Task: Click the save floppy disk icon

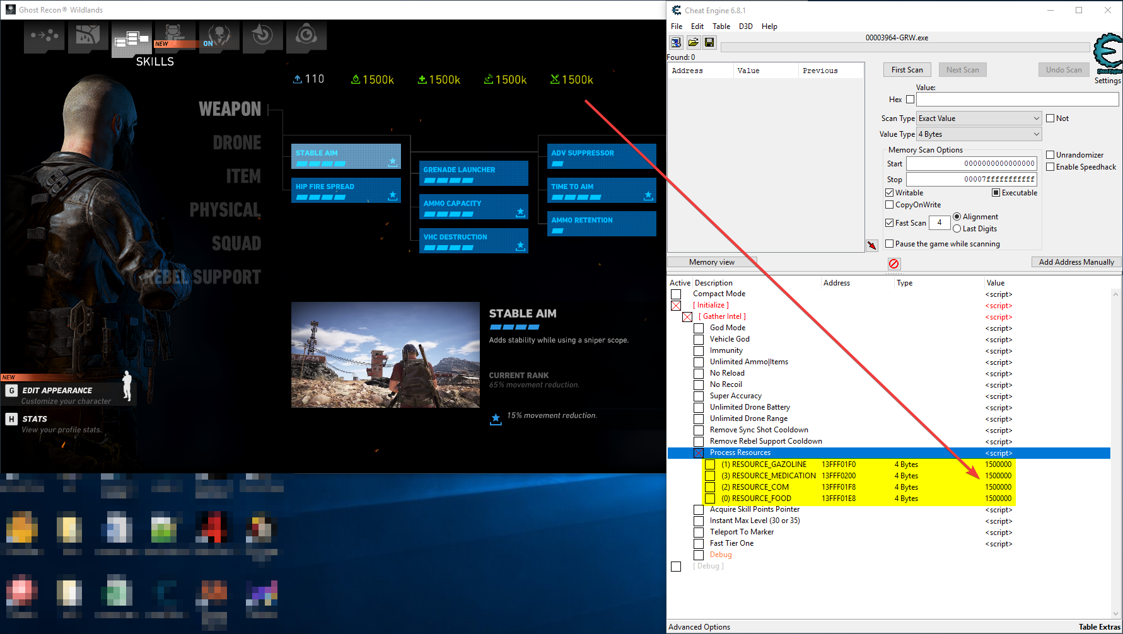Action: tap(709, 42)
